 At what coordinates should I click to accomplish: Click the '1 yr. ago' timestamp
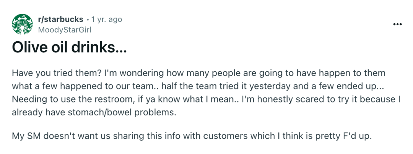pos(106,19)
